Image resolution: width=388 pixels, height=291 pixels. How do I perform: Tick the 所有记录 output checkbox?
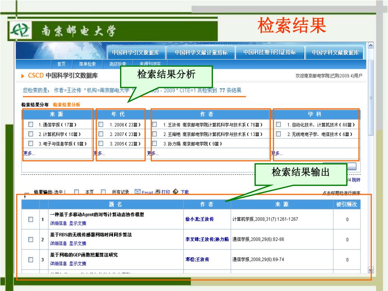[x=103, y=192]
